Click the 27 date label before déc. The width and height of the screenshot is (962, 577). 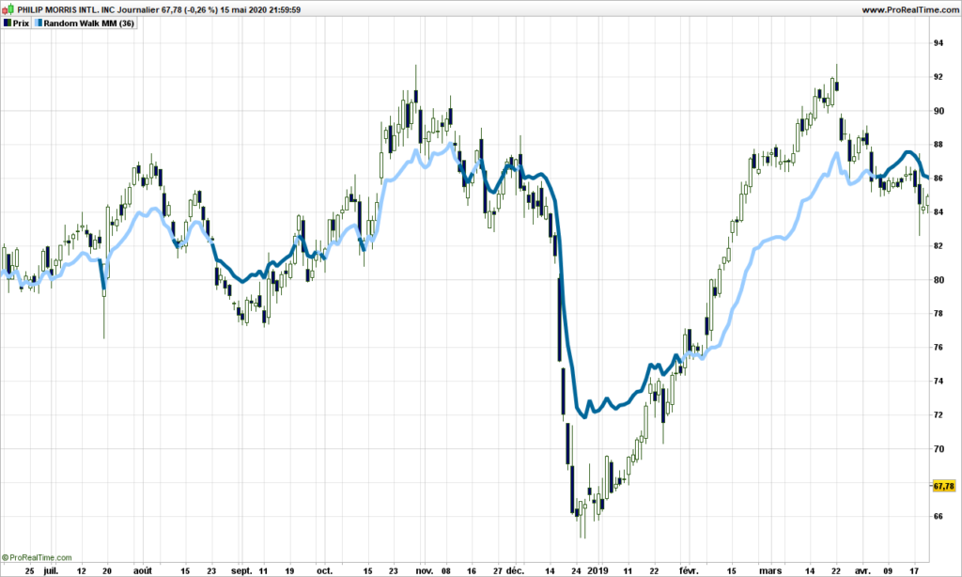coord(497,570)
